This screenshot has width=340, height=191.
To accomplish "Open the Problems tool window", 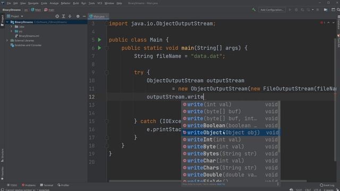I will [29, 185].
